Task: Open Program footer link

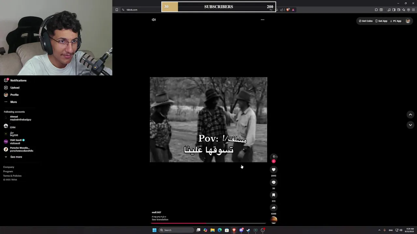Action: [8, 171]
